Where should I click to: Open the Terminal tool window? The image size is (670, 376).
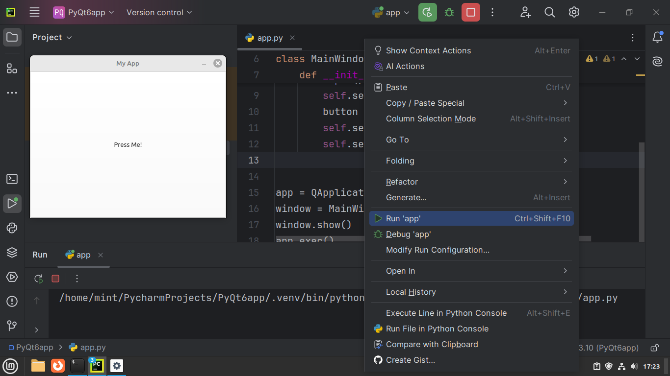(12, 179)
